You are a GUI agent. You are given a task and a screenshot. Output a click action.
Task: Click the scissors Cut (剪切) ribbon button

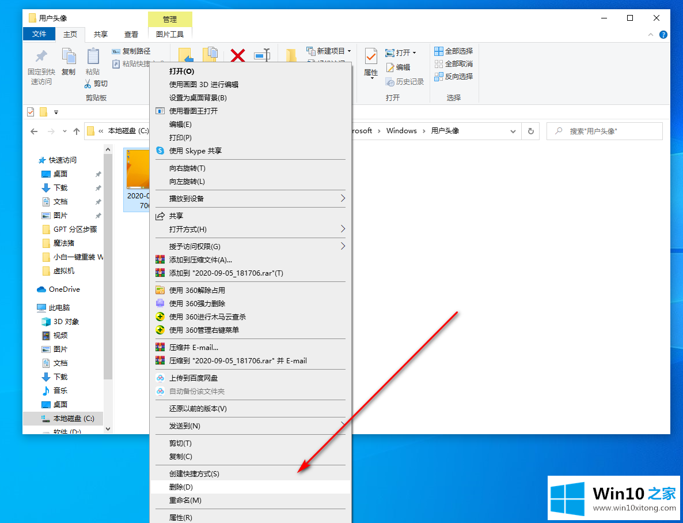[96, 83]
